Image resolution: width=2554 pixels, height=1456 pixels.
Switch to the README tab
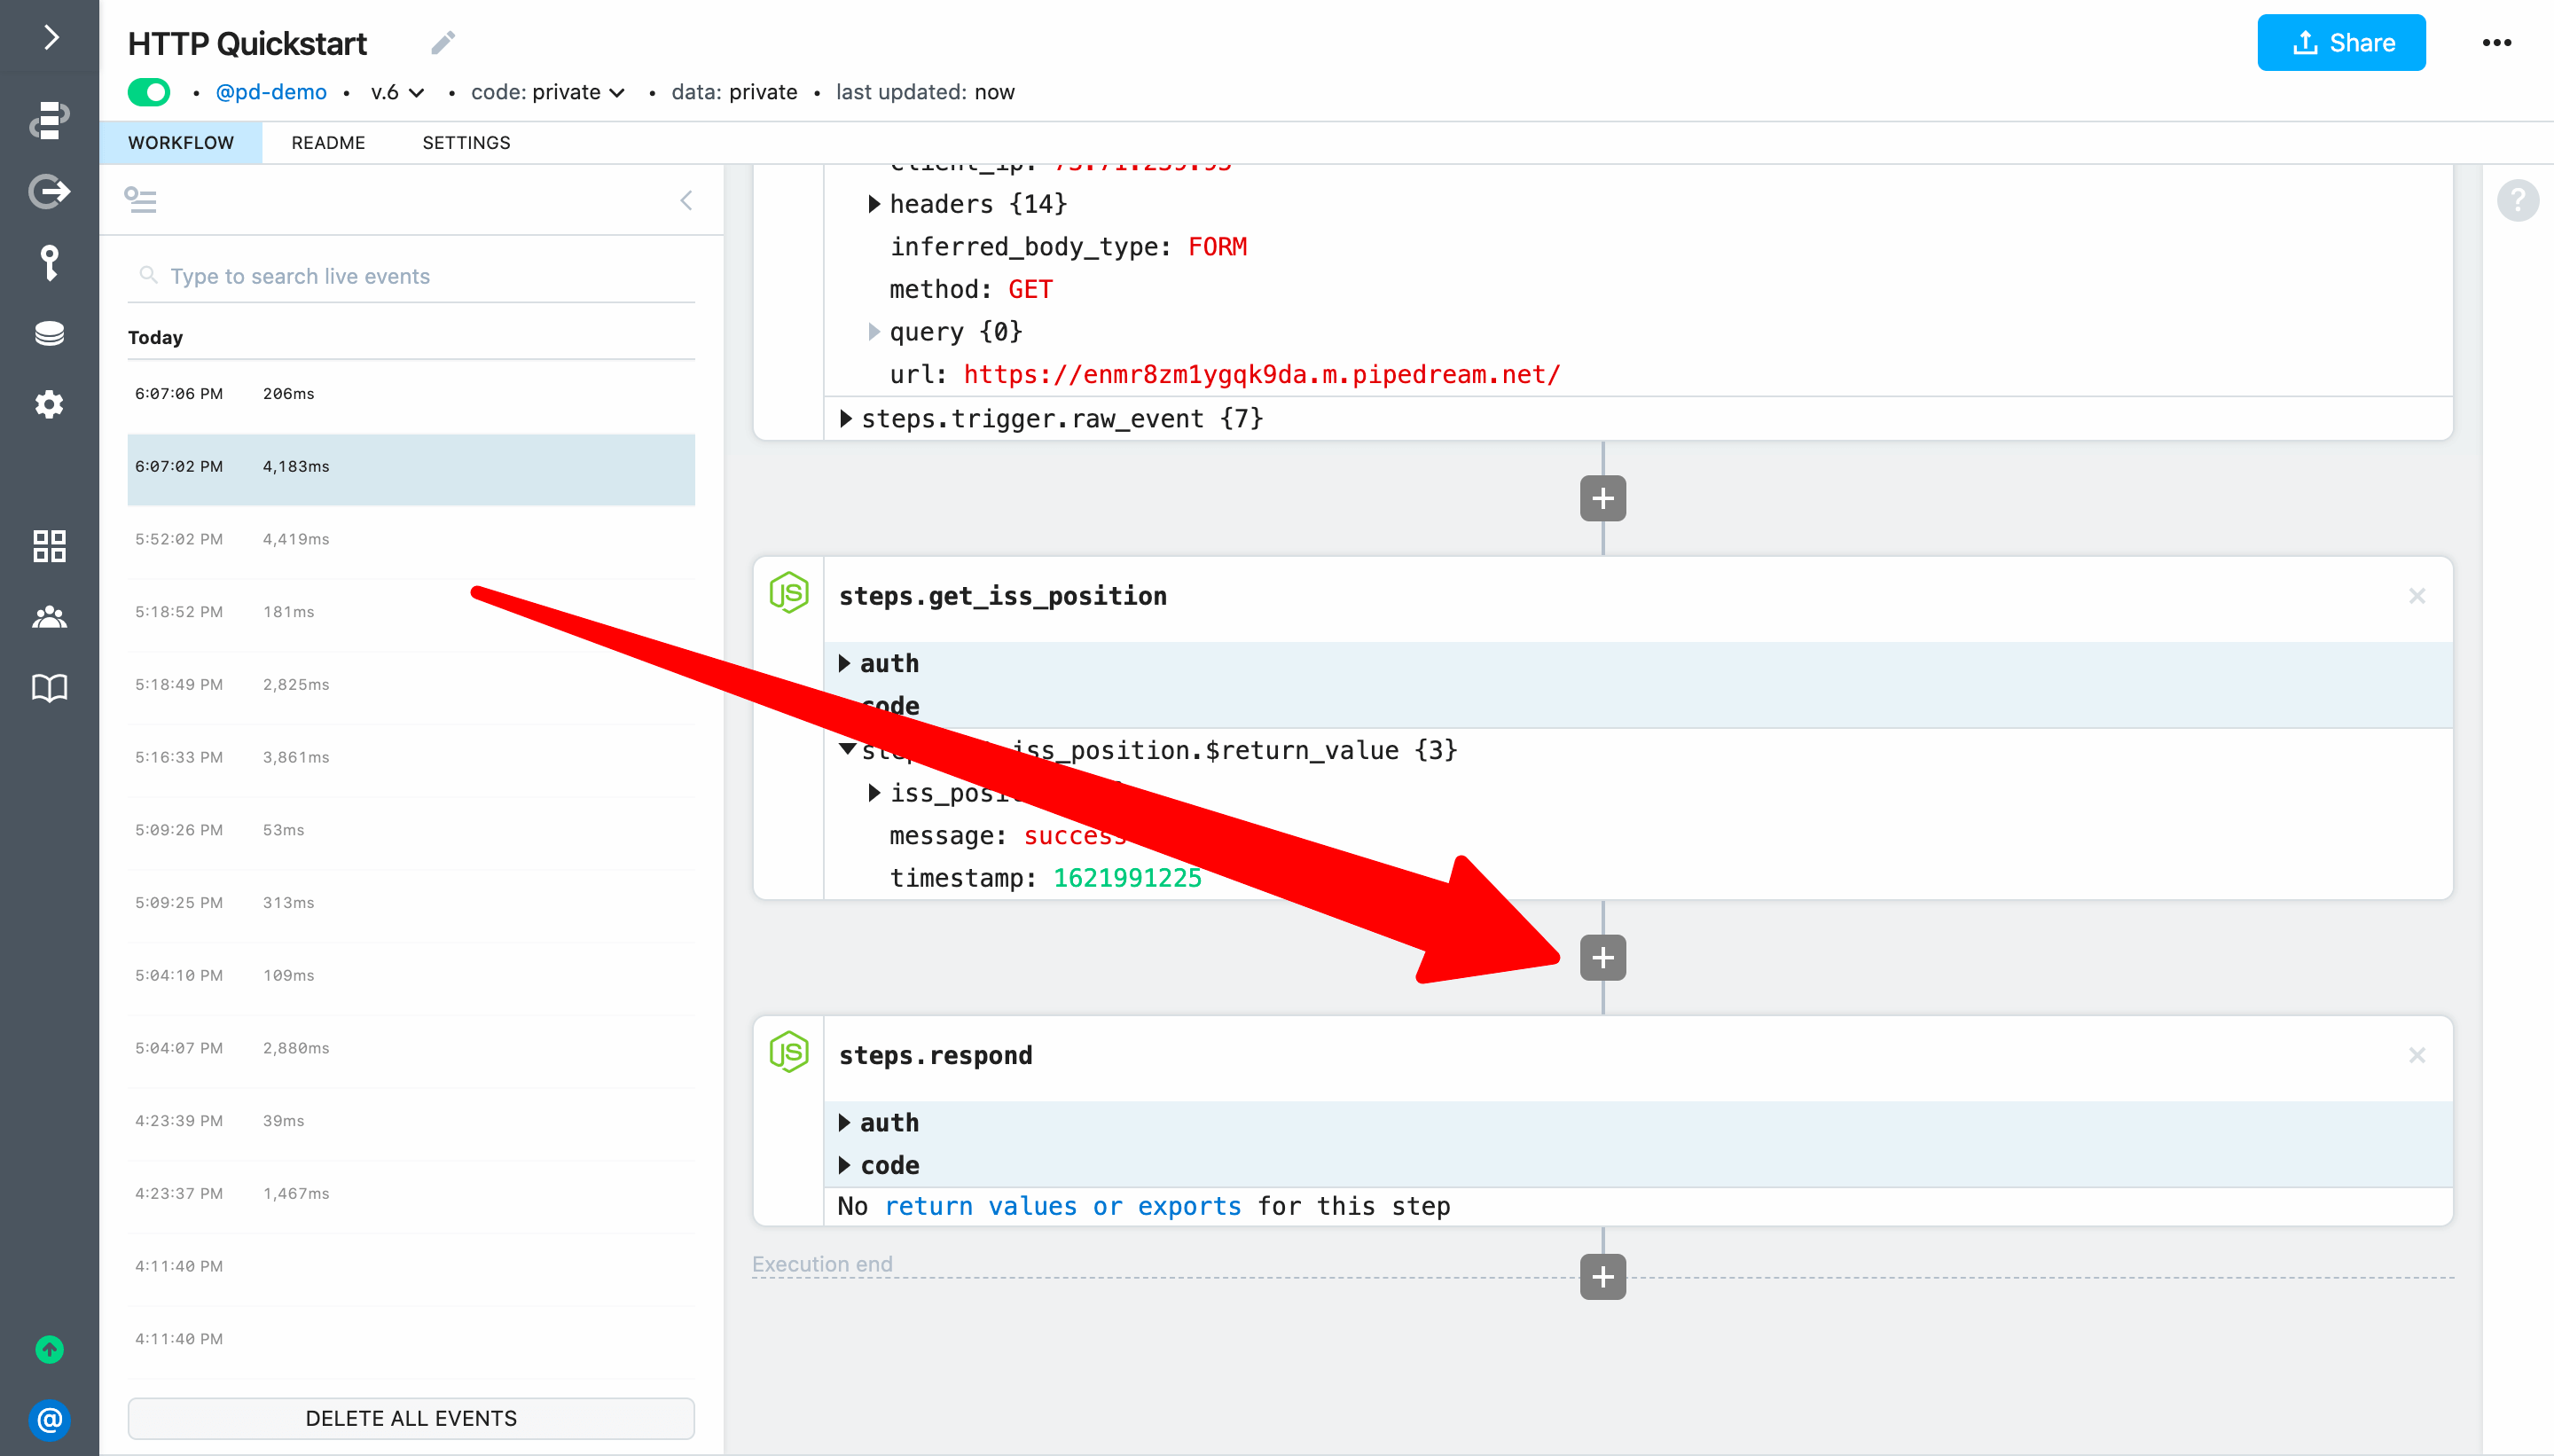(328, 143)
